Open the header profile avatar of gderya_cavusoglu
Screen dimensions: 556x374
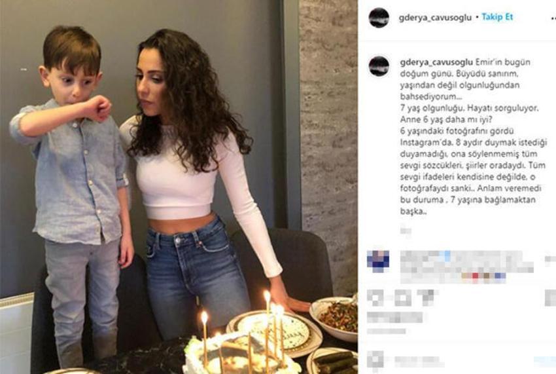379,18
